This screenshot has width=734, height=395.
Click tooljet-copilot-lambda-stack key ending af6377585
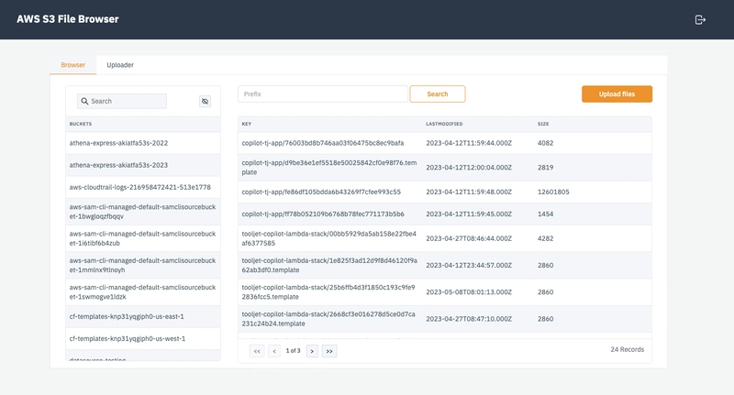pos(329,238)
